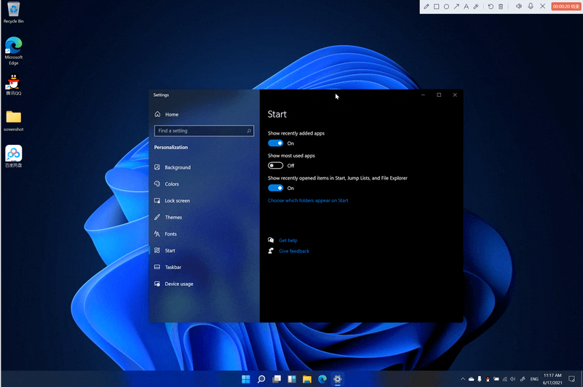583x387 pixels.
Task: Click the Get help link
Action: pos(287,240)
